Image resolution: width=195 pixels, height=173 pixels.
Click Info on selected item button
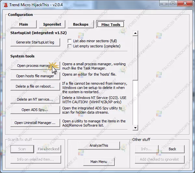(x=36, y=159)
